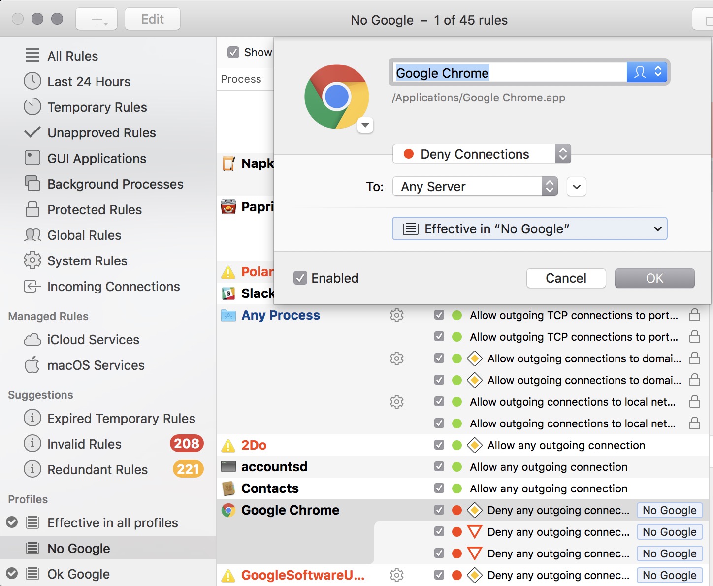Open the Deny Connections action dropdown
The image size is (713, 586).
click(482, 154)
